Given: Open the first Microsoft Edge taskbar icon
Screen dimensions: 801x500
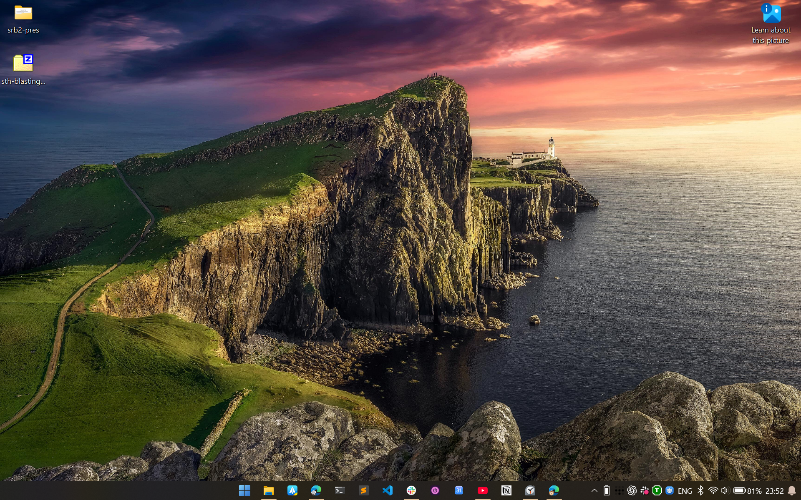Looking at the screenshot, I should 316,490.
